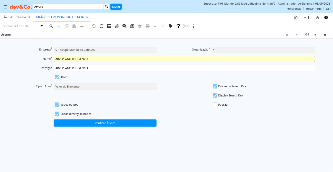Image resolution: width=333 pixels, height=172 pixels.
Task: Click the home icon at top right
Action: pos(296,17)
